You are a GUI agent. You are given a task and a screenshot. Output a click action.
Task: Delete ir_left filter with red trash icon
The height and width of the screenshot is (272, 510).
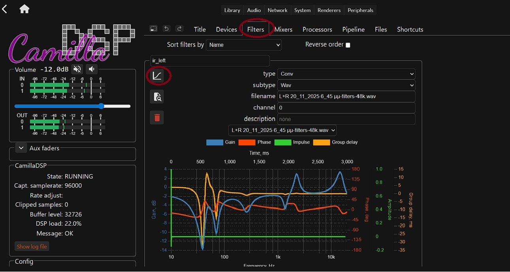157,117
